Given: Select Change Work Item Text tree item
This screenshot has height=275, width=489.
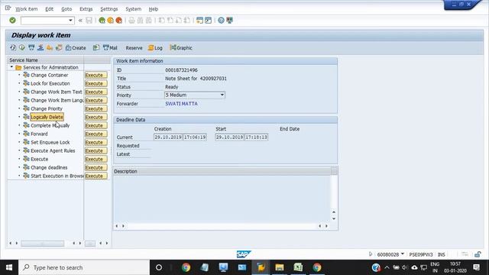Looking at the screenshot, I should [x=56, y=92].
